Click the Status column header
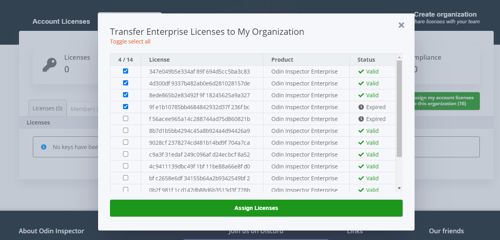Viewport: 500px width, 240px height. 366,60
